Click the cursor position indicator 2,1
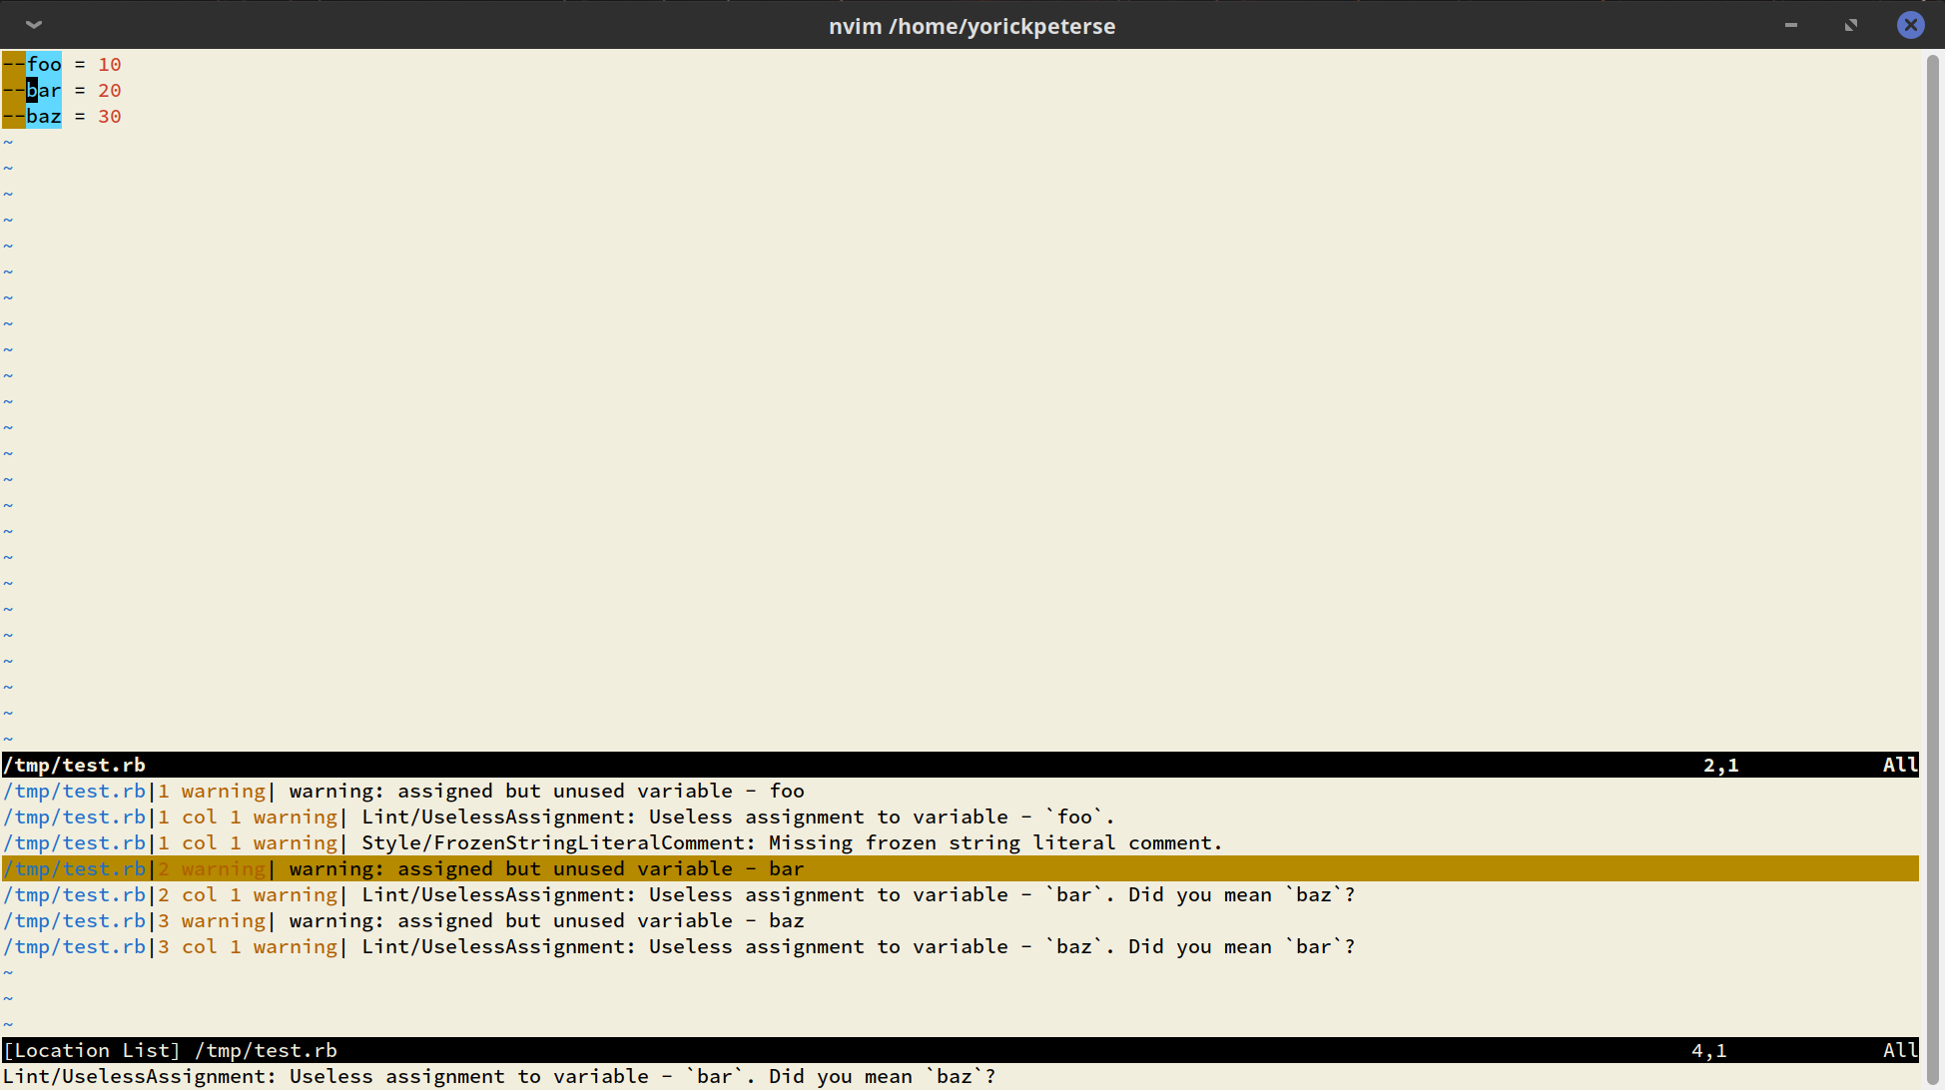 coord(1720,765)
